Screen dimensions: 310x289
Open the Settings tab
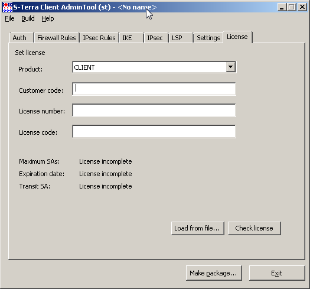(208, 38)
